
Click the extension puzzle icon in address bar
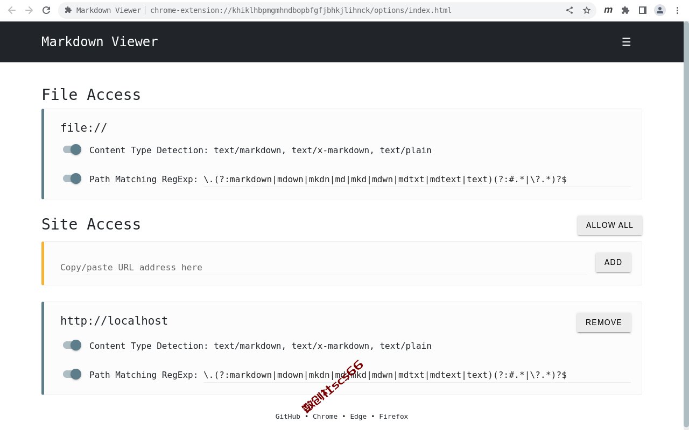coord(68,10)
